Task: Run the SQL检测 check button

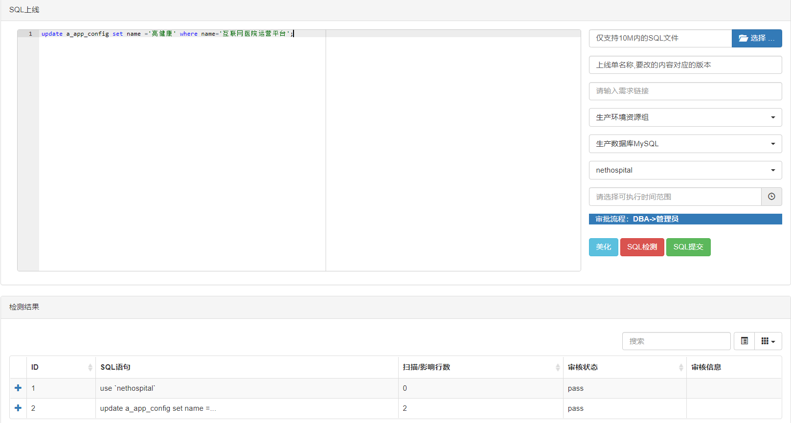Action: (x=642, y=247)
